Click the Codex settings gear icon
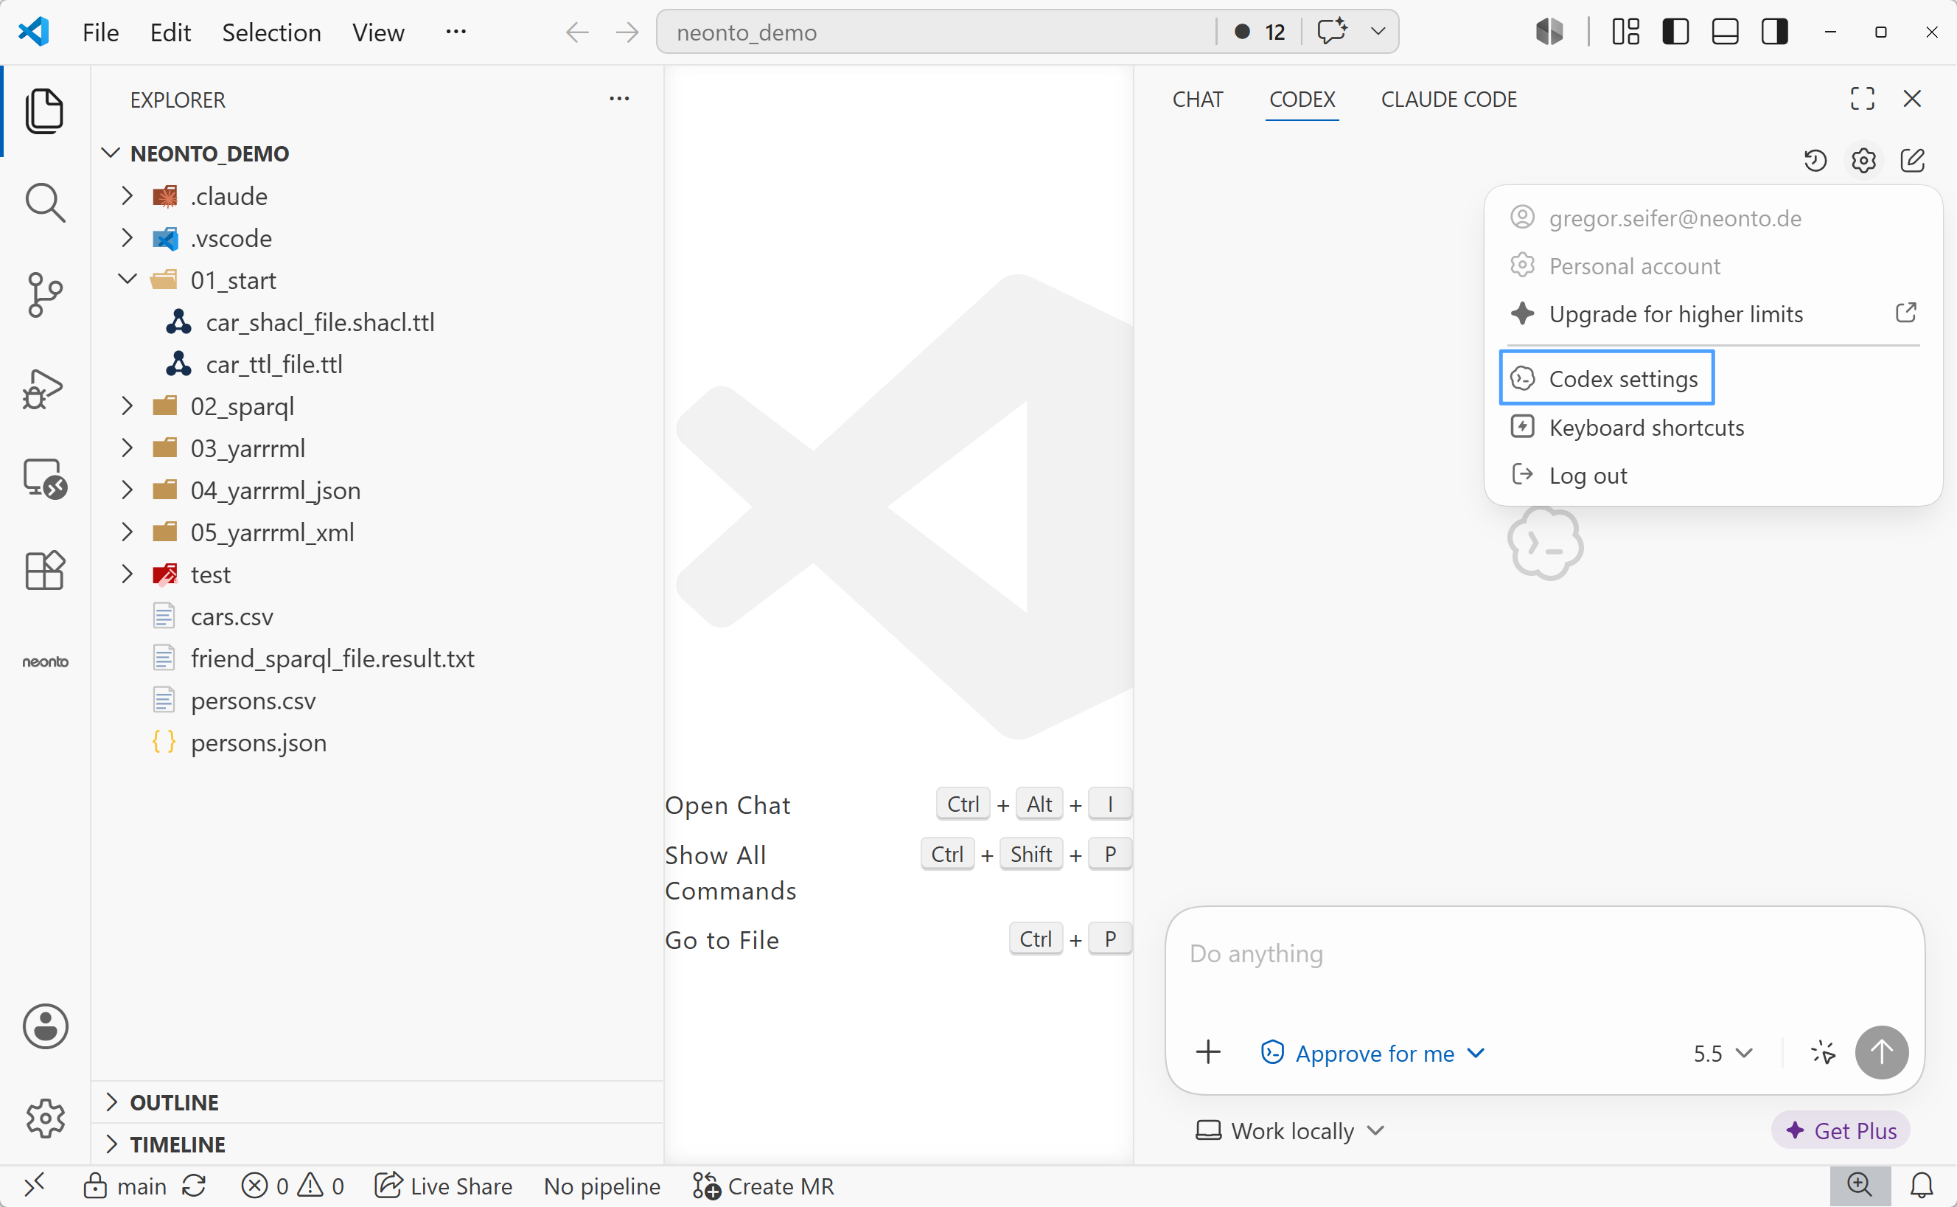 1863,161
